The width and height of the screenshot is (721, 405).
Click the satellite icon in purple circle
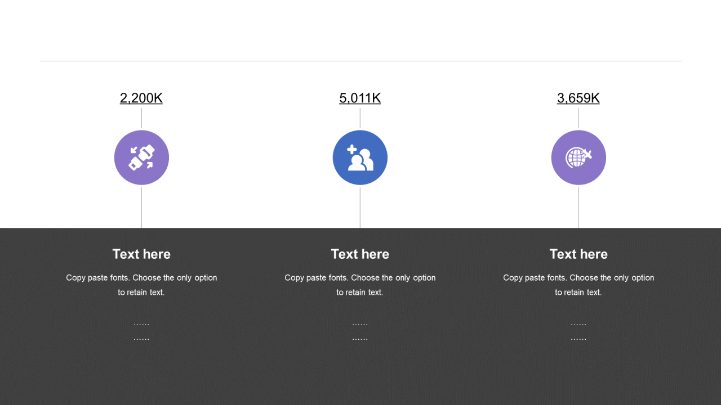[x=141, y=157]
